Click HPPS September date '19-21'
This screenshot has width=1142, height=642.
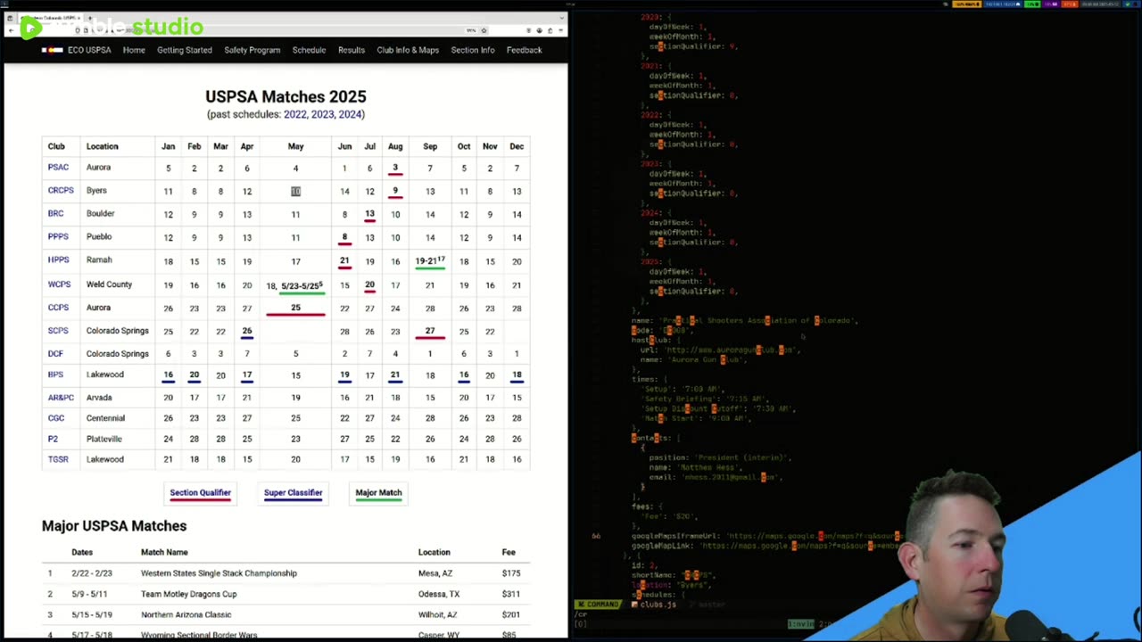tap(430, 261)
